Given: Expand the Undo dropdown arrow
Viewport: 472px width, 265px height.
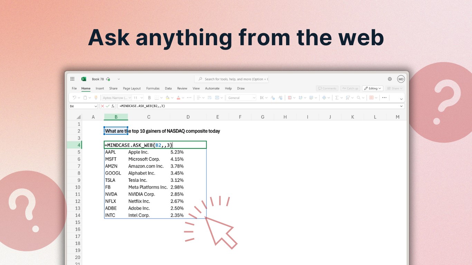Looking at the screenshot, I should click(x=79, y=98).
